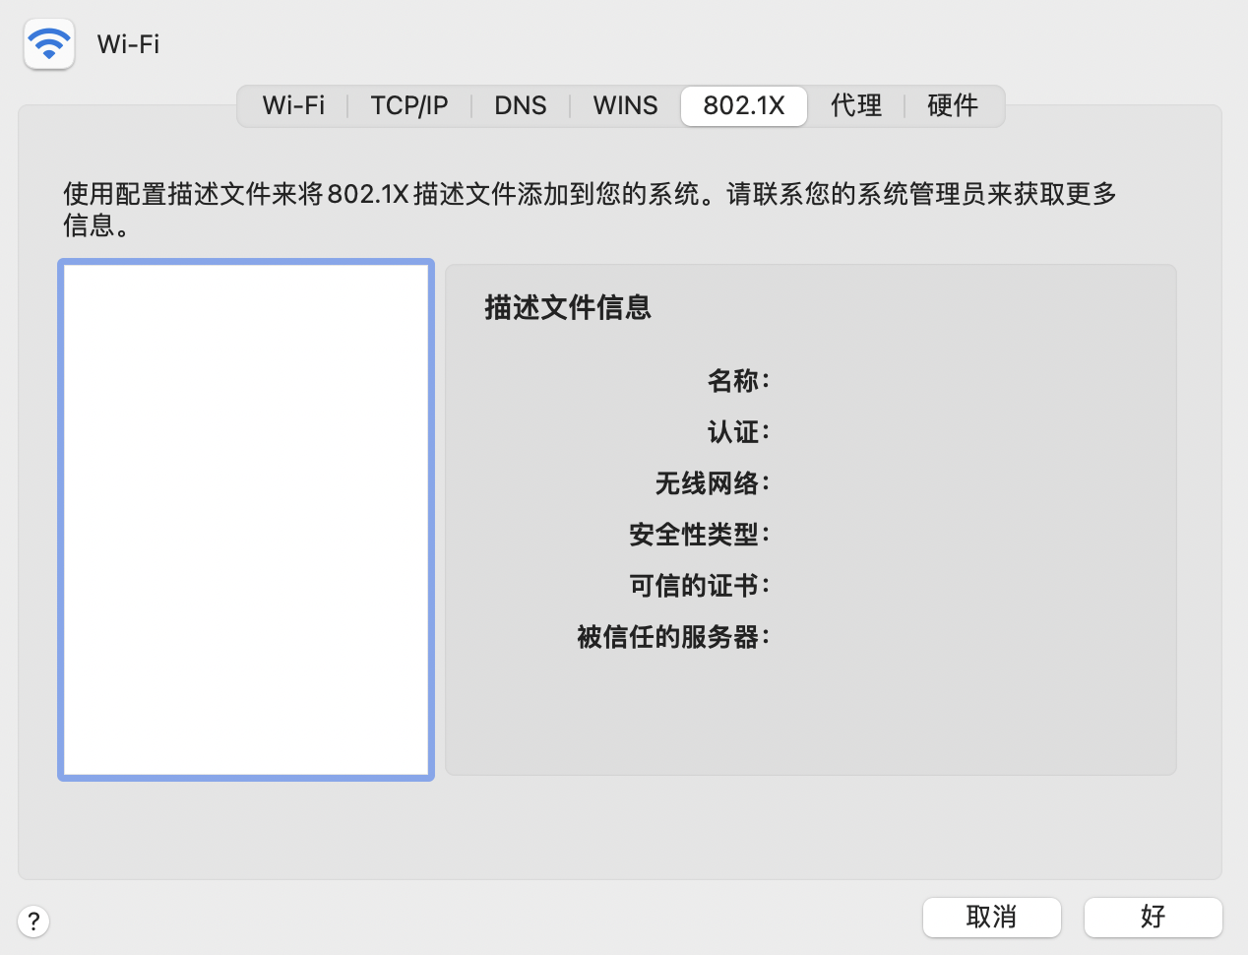Viewport: 1248px width, 955px height.
Task: Click the Wi-Fi title text
Action: pyautogui.click(x=128, y=44)
